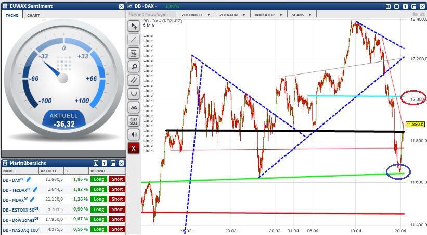Switch to the TACHO tab
Viewport: 427px width, 235px height.
pyautogui.click(x=12, y=15)
